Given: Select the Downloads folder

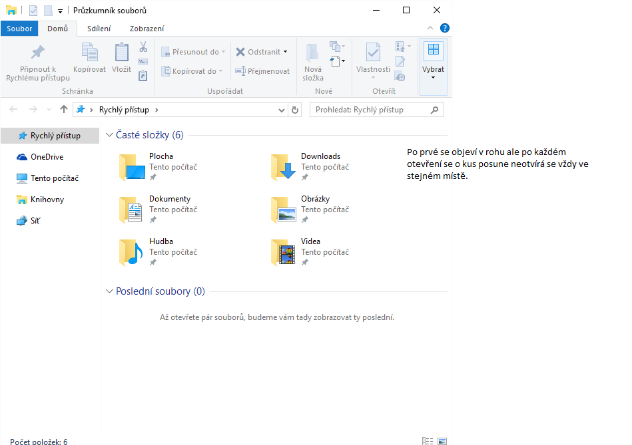Looking at the screenshot, I should tap(310, 166).
